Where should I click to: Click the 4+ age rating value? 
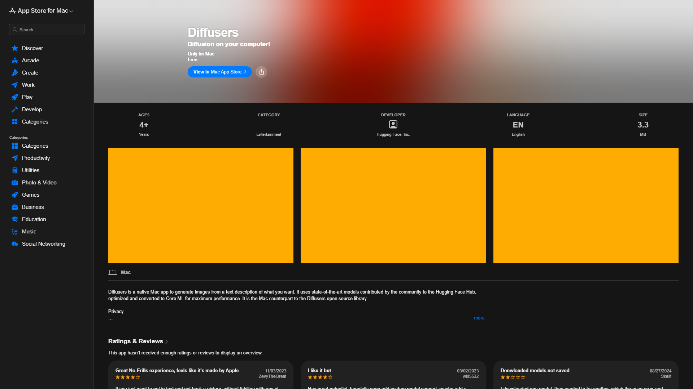point(144,125)
